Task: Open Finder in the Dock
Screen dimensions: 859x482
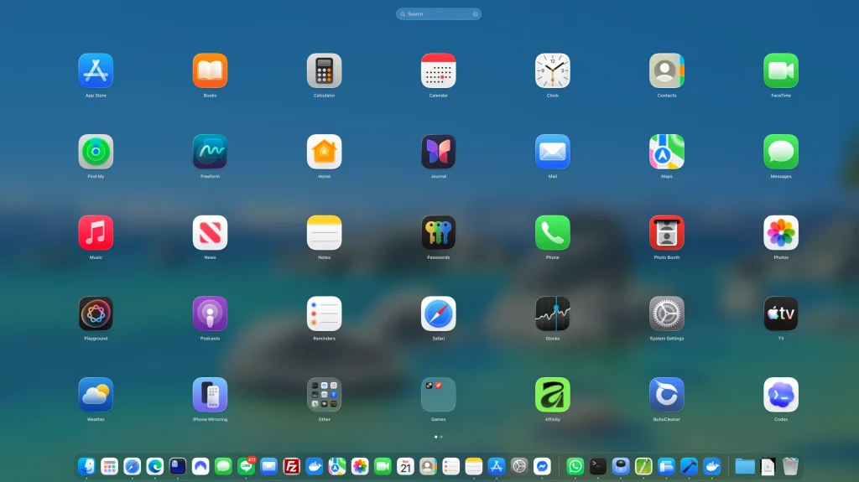Action: tap(86, 466)
